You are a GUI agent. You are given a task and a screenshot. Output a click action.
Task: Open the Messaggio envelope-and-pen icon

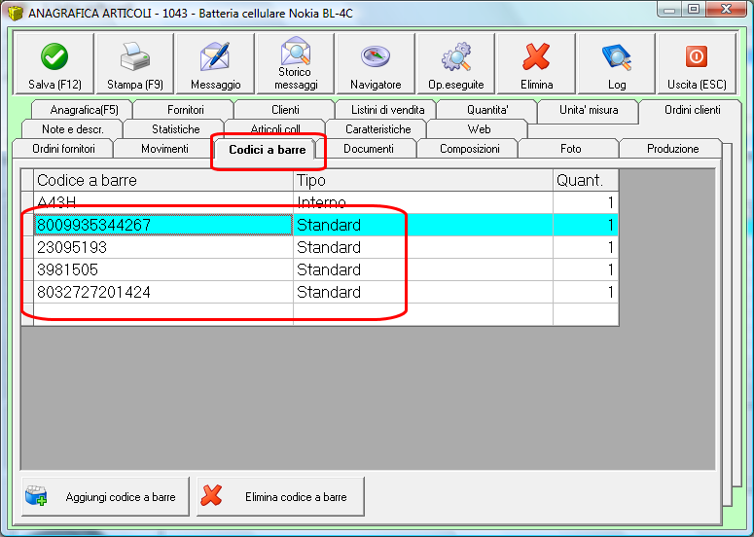pos(215,56)
